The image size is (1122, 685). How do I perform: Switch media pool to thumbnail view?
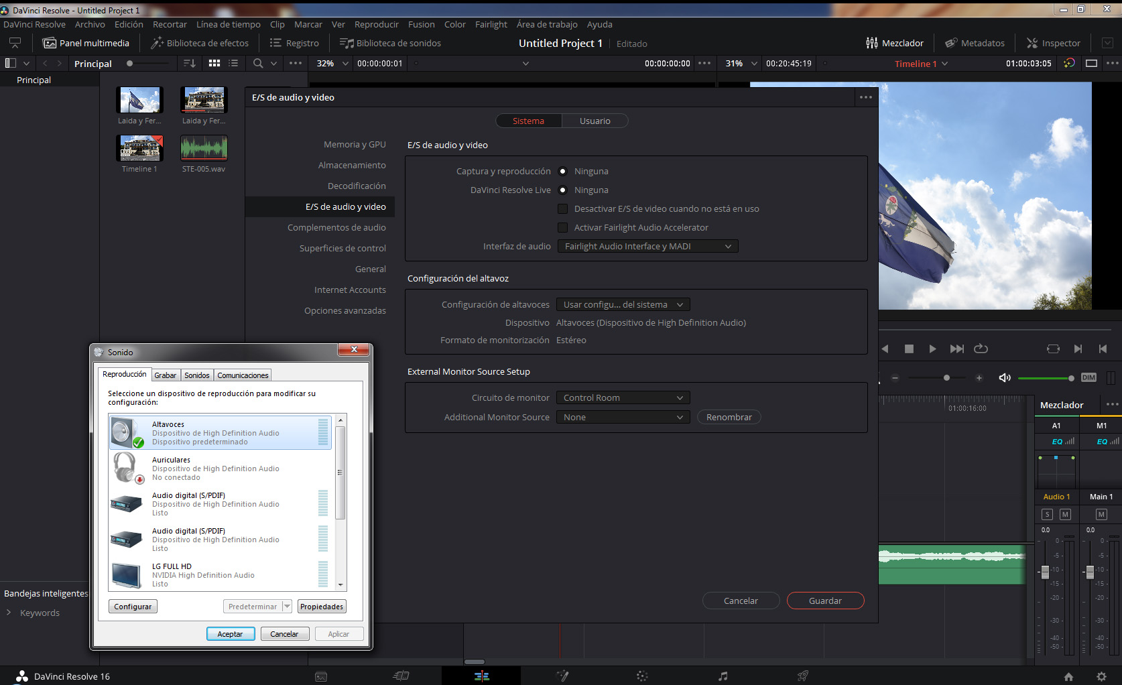coord(214,63)
